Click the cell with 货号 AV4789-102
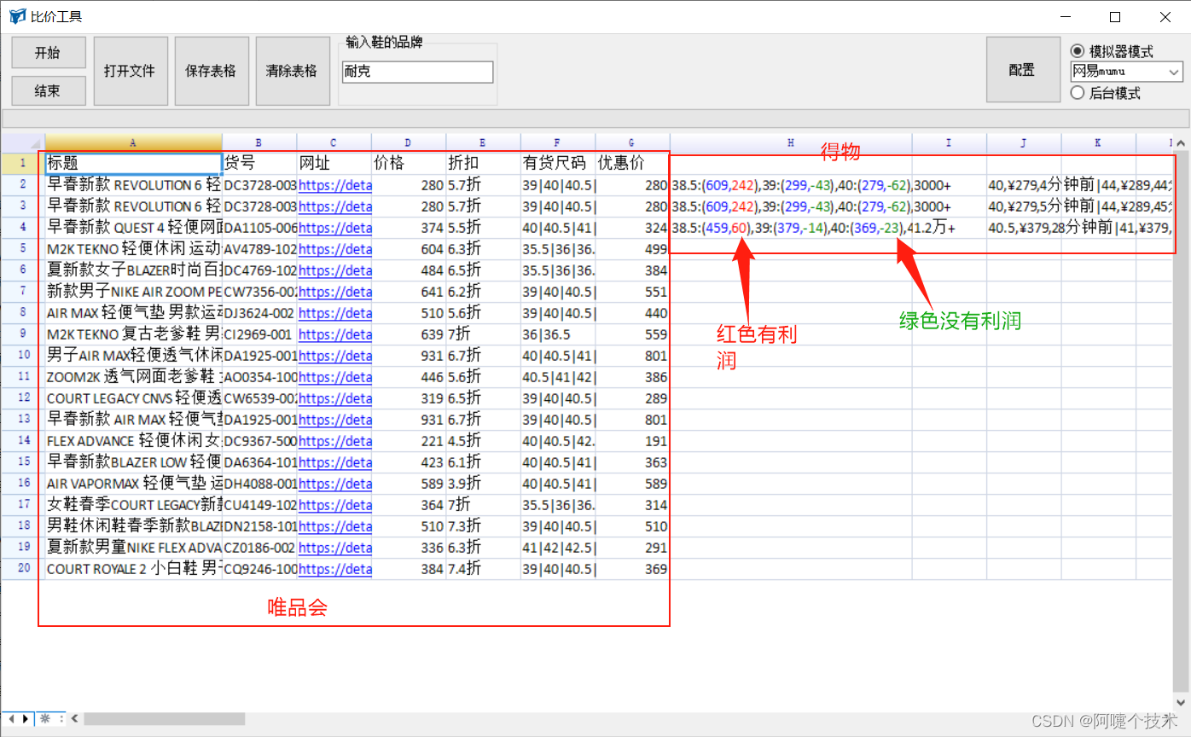This screenshot has width=1191, height=737. click(259, 249)
